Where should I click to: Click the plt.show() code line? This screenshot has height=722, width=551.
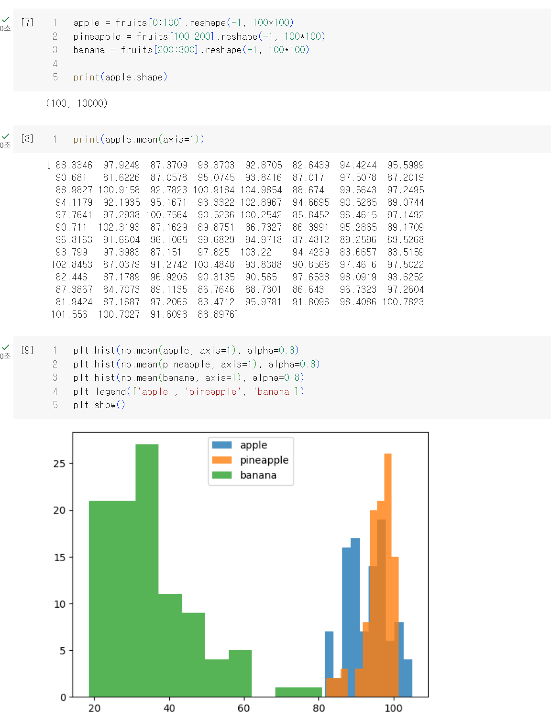coord(99,405)
